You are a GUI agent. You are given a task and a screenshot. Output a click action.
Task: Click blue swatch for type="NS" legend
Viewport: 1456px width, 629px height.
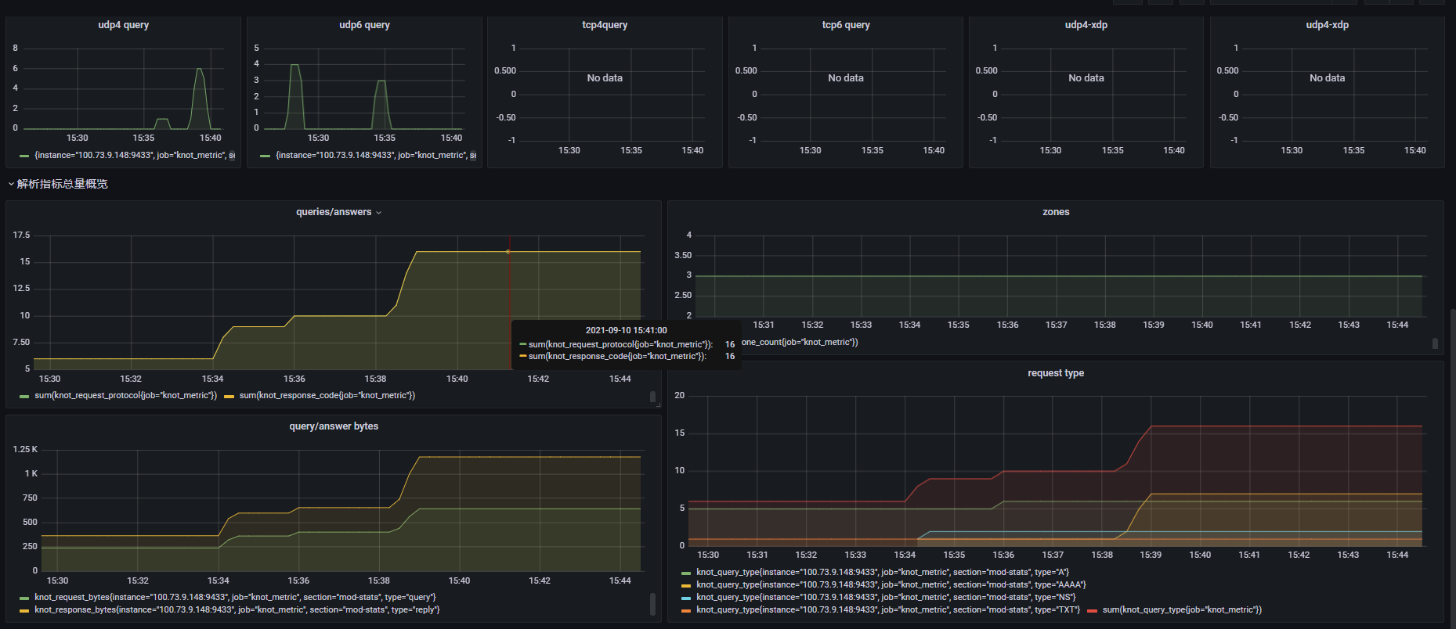point(686,598)
